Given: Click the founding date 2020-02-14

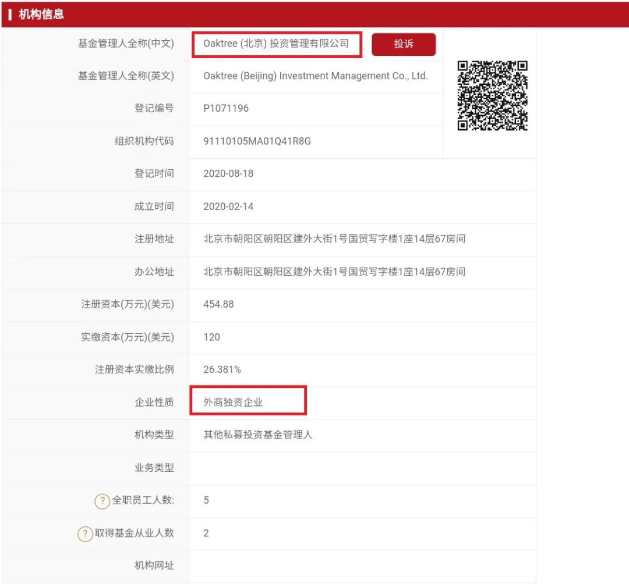Looking at the screenshot, I should coord(228,206).
